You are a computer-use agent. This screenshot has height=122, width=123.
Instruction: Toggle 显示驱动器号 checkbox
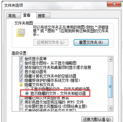pos(21,71)
